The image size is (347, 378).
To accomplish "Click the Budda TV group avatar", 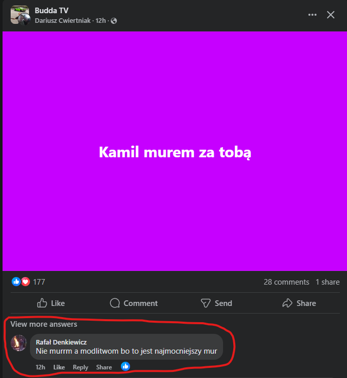I will pos(20,15).
